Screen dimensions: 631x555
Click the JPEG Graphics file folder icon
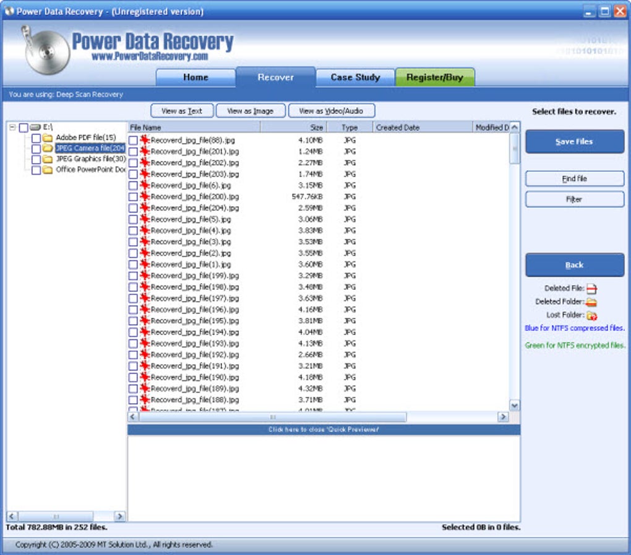[48, 159]
